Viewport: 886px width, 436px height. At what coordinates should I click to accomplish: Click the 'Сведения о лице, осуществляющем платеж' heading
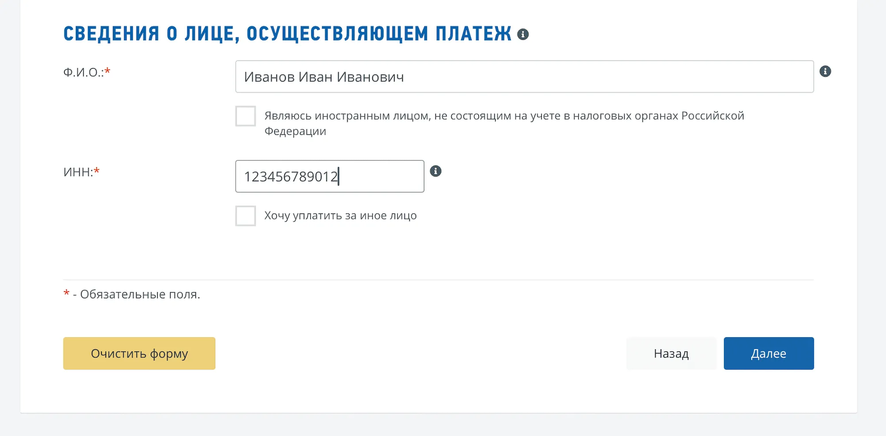coord(287,34)
